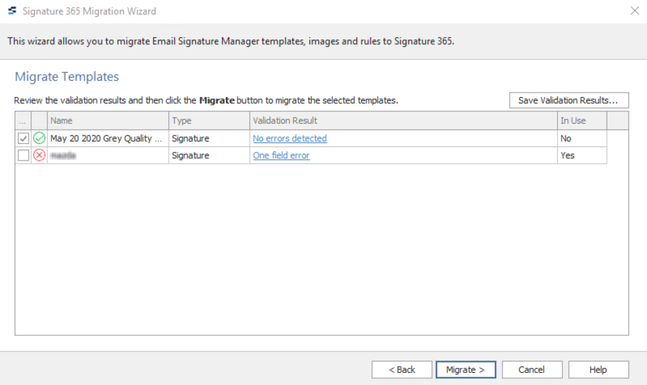Click the ellipsis column header
Screen dimensions: 647x385
coord(23,121)
